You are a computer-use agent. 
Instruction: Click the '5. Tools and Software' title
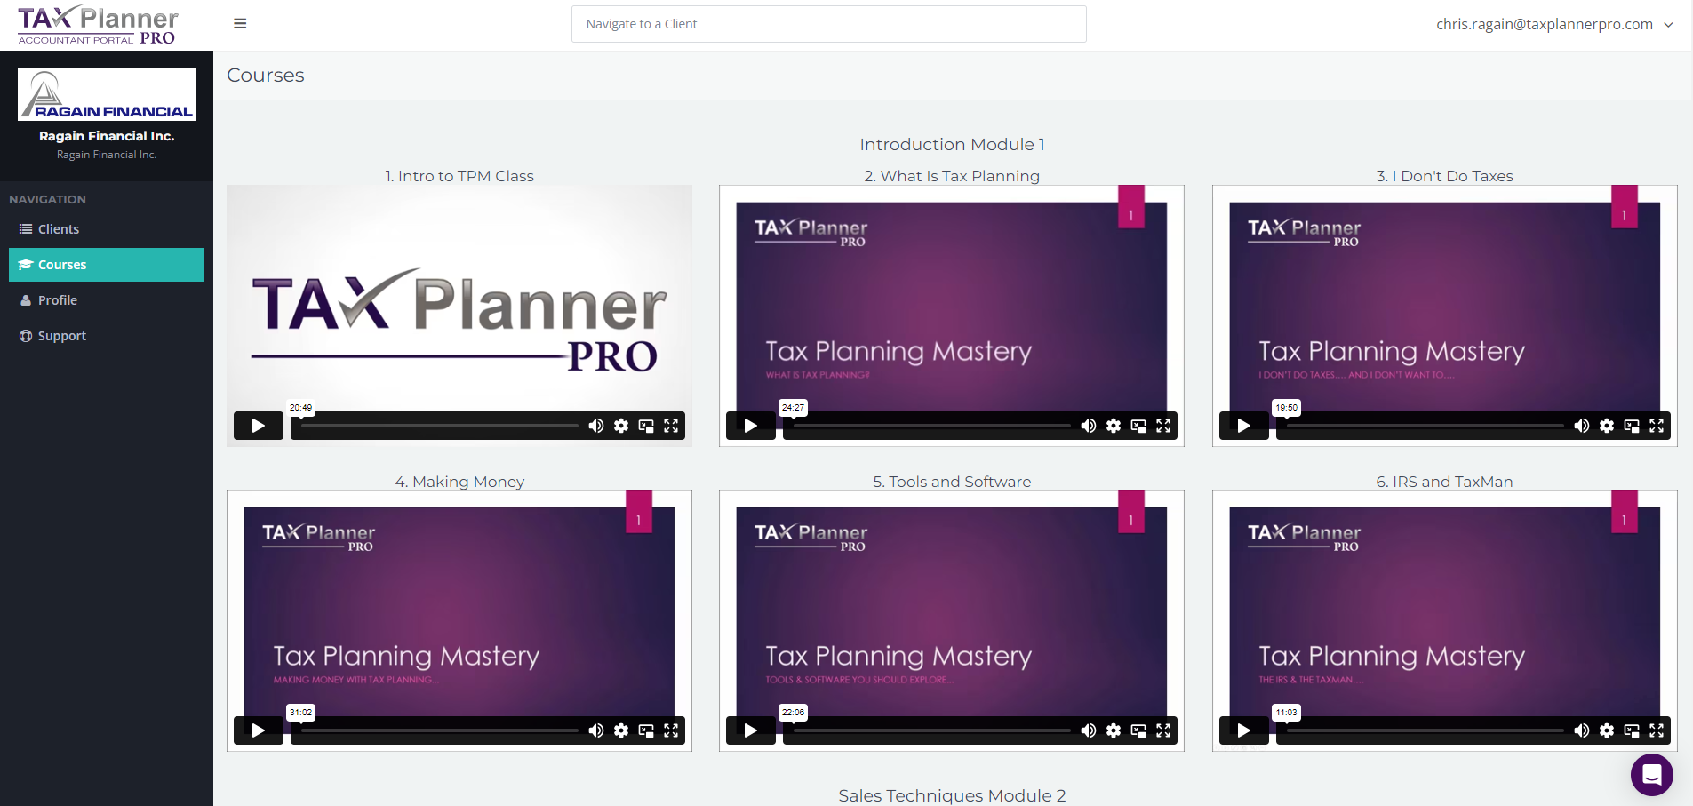[952, 482]
